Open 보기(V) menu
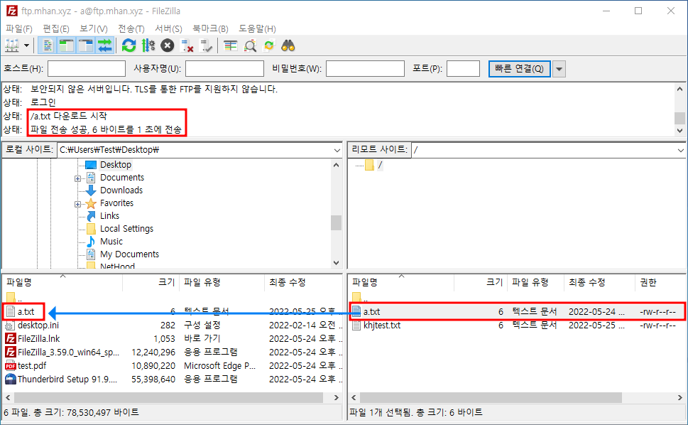 point(94,28)
